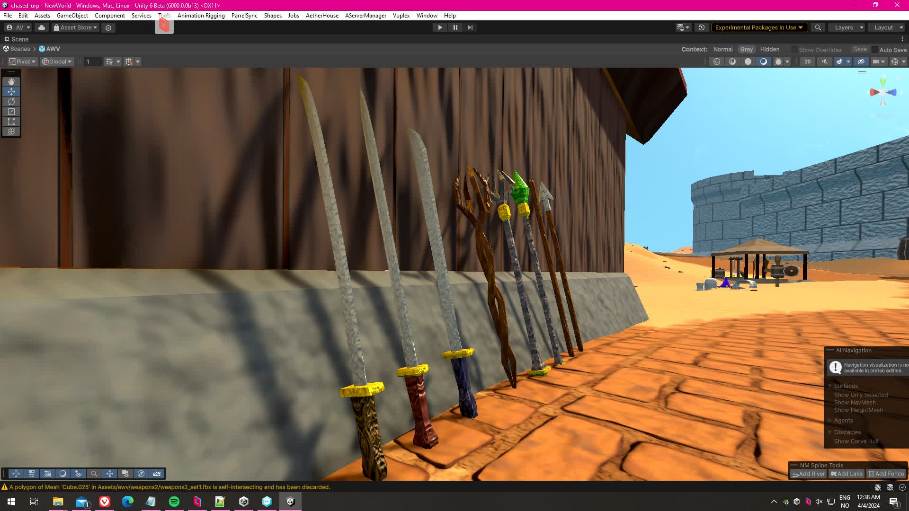Open the GameObject menu
Viewport: 909px width, 511px height.
72,16
